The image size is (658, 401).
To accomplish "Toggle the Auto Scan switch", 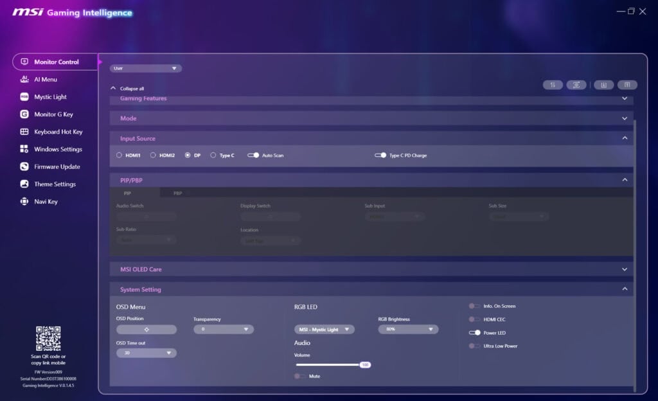I will [x=253, y=156].
